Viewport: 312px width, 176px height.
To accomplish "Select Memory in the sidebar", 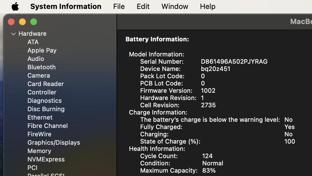I will (39, 151).
